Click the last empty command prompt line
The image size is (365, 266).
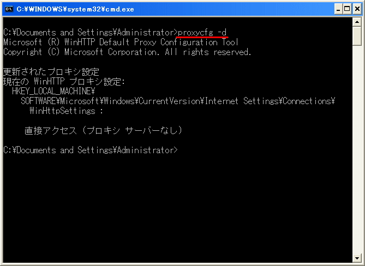(91, 150)
